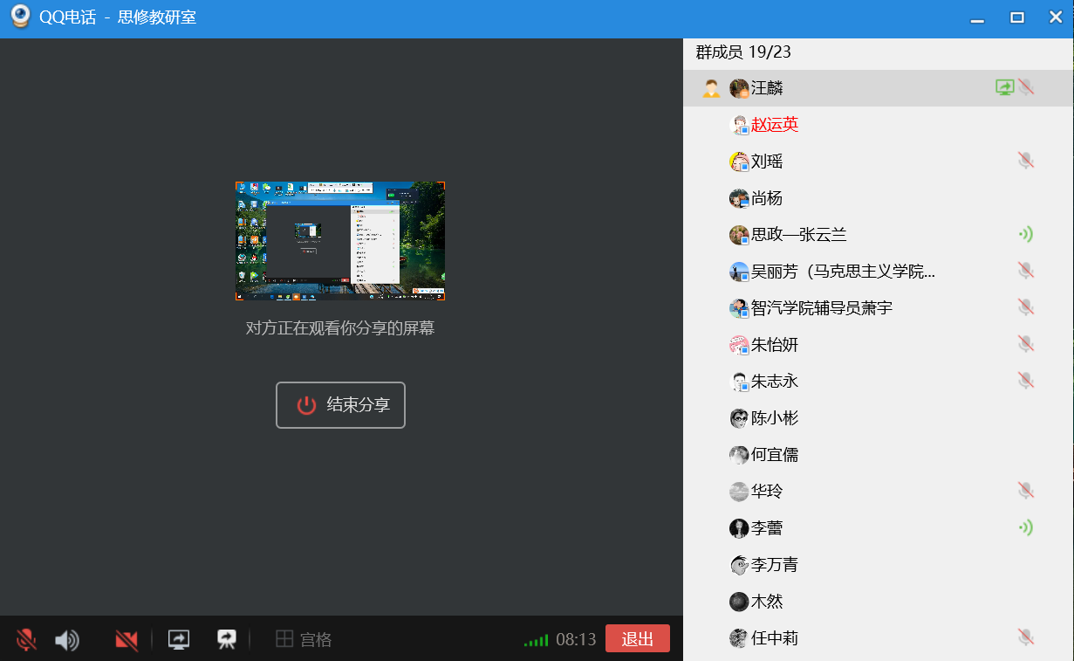Turn on the disabled camera

[x=127, y=640]
